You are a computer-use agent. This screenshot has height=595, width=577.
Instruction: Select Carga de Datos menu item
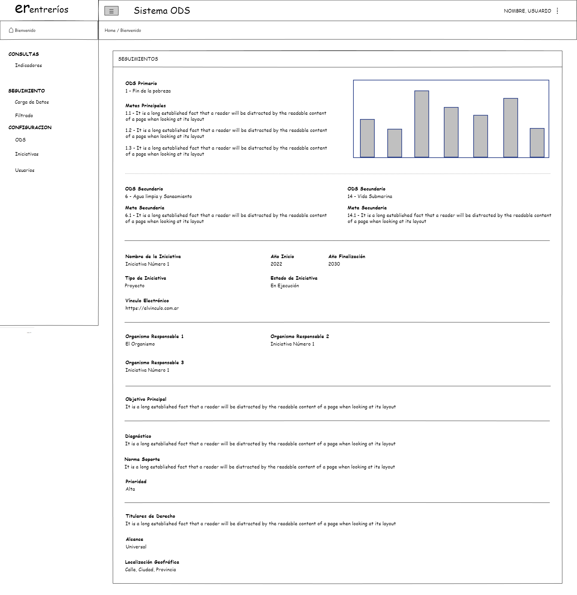tap(32, 102)
